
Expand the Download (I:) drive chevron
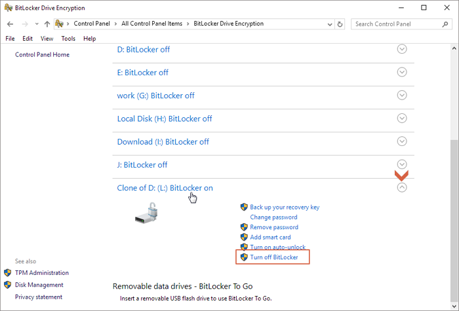tap(403, 141)
